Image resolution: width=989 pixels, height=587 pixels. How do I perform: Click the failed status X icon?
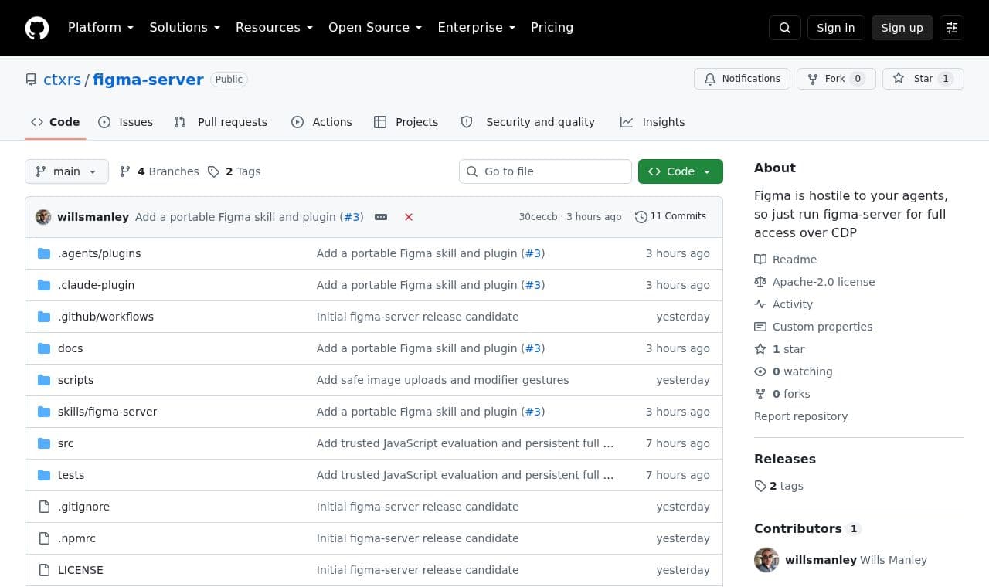pos(409,217)
